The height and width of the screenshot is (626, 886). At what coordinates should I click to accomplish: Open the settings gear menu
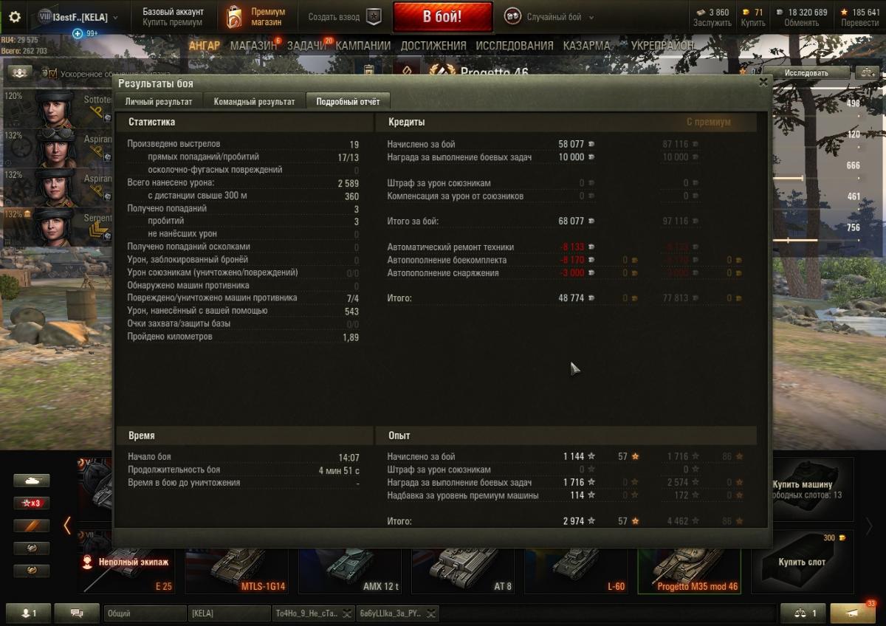coord(15,17)
